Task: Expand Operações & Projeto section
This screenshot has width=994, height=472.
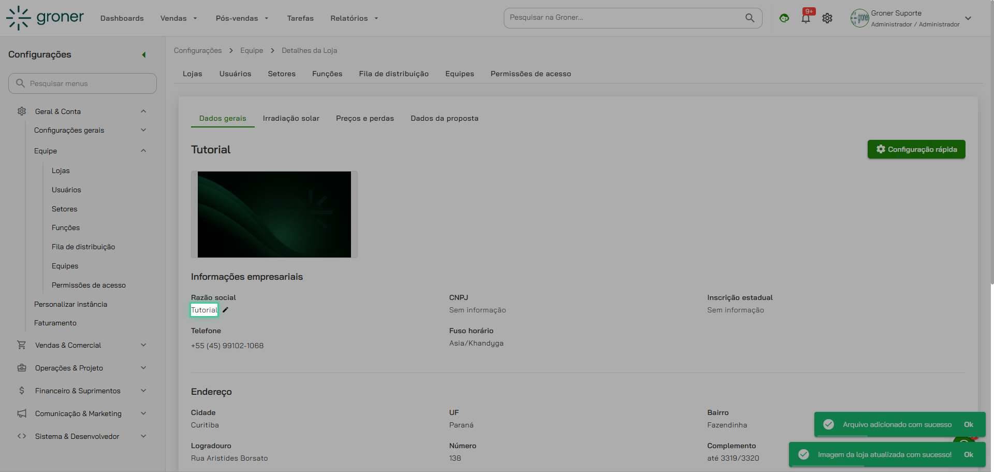Action: (143, 368)
